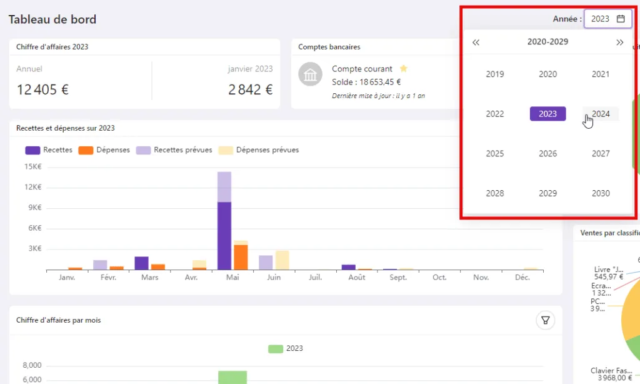The height and width of the screenshot is (384, 640).
Task: Click the calendar icon in year field
Action: (621, 19)
